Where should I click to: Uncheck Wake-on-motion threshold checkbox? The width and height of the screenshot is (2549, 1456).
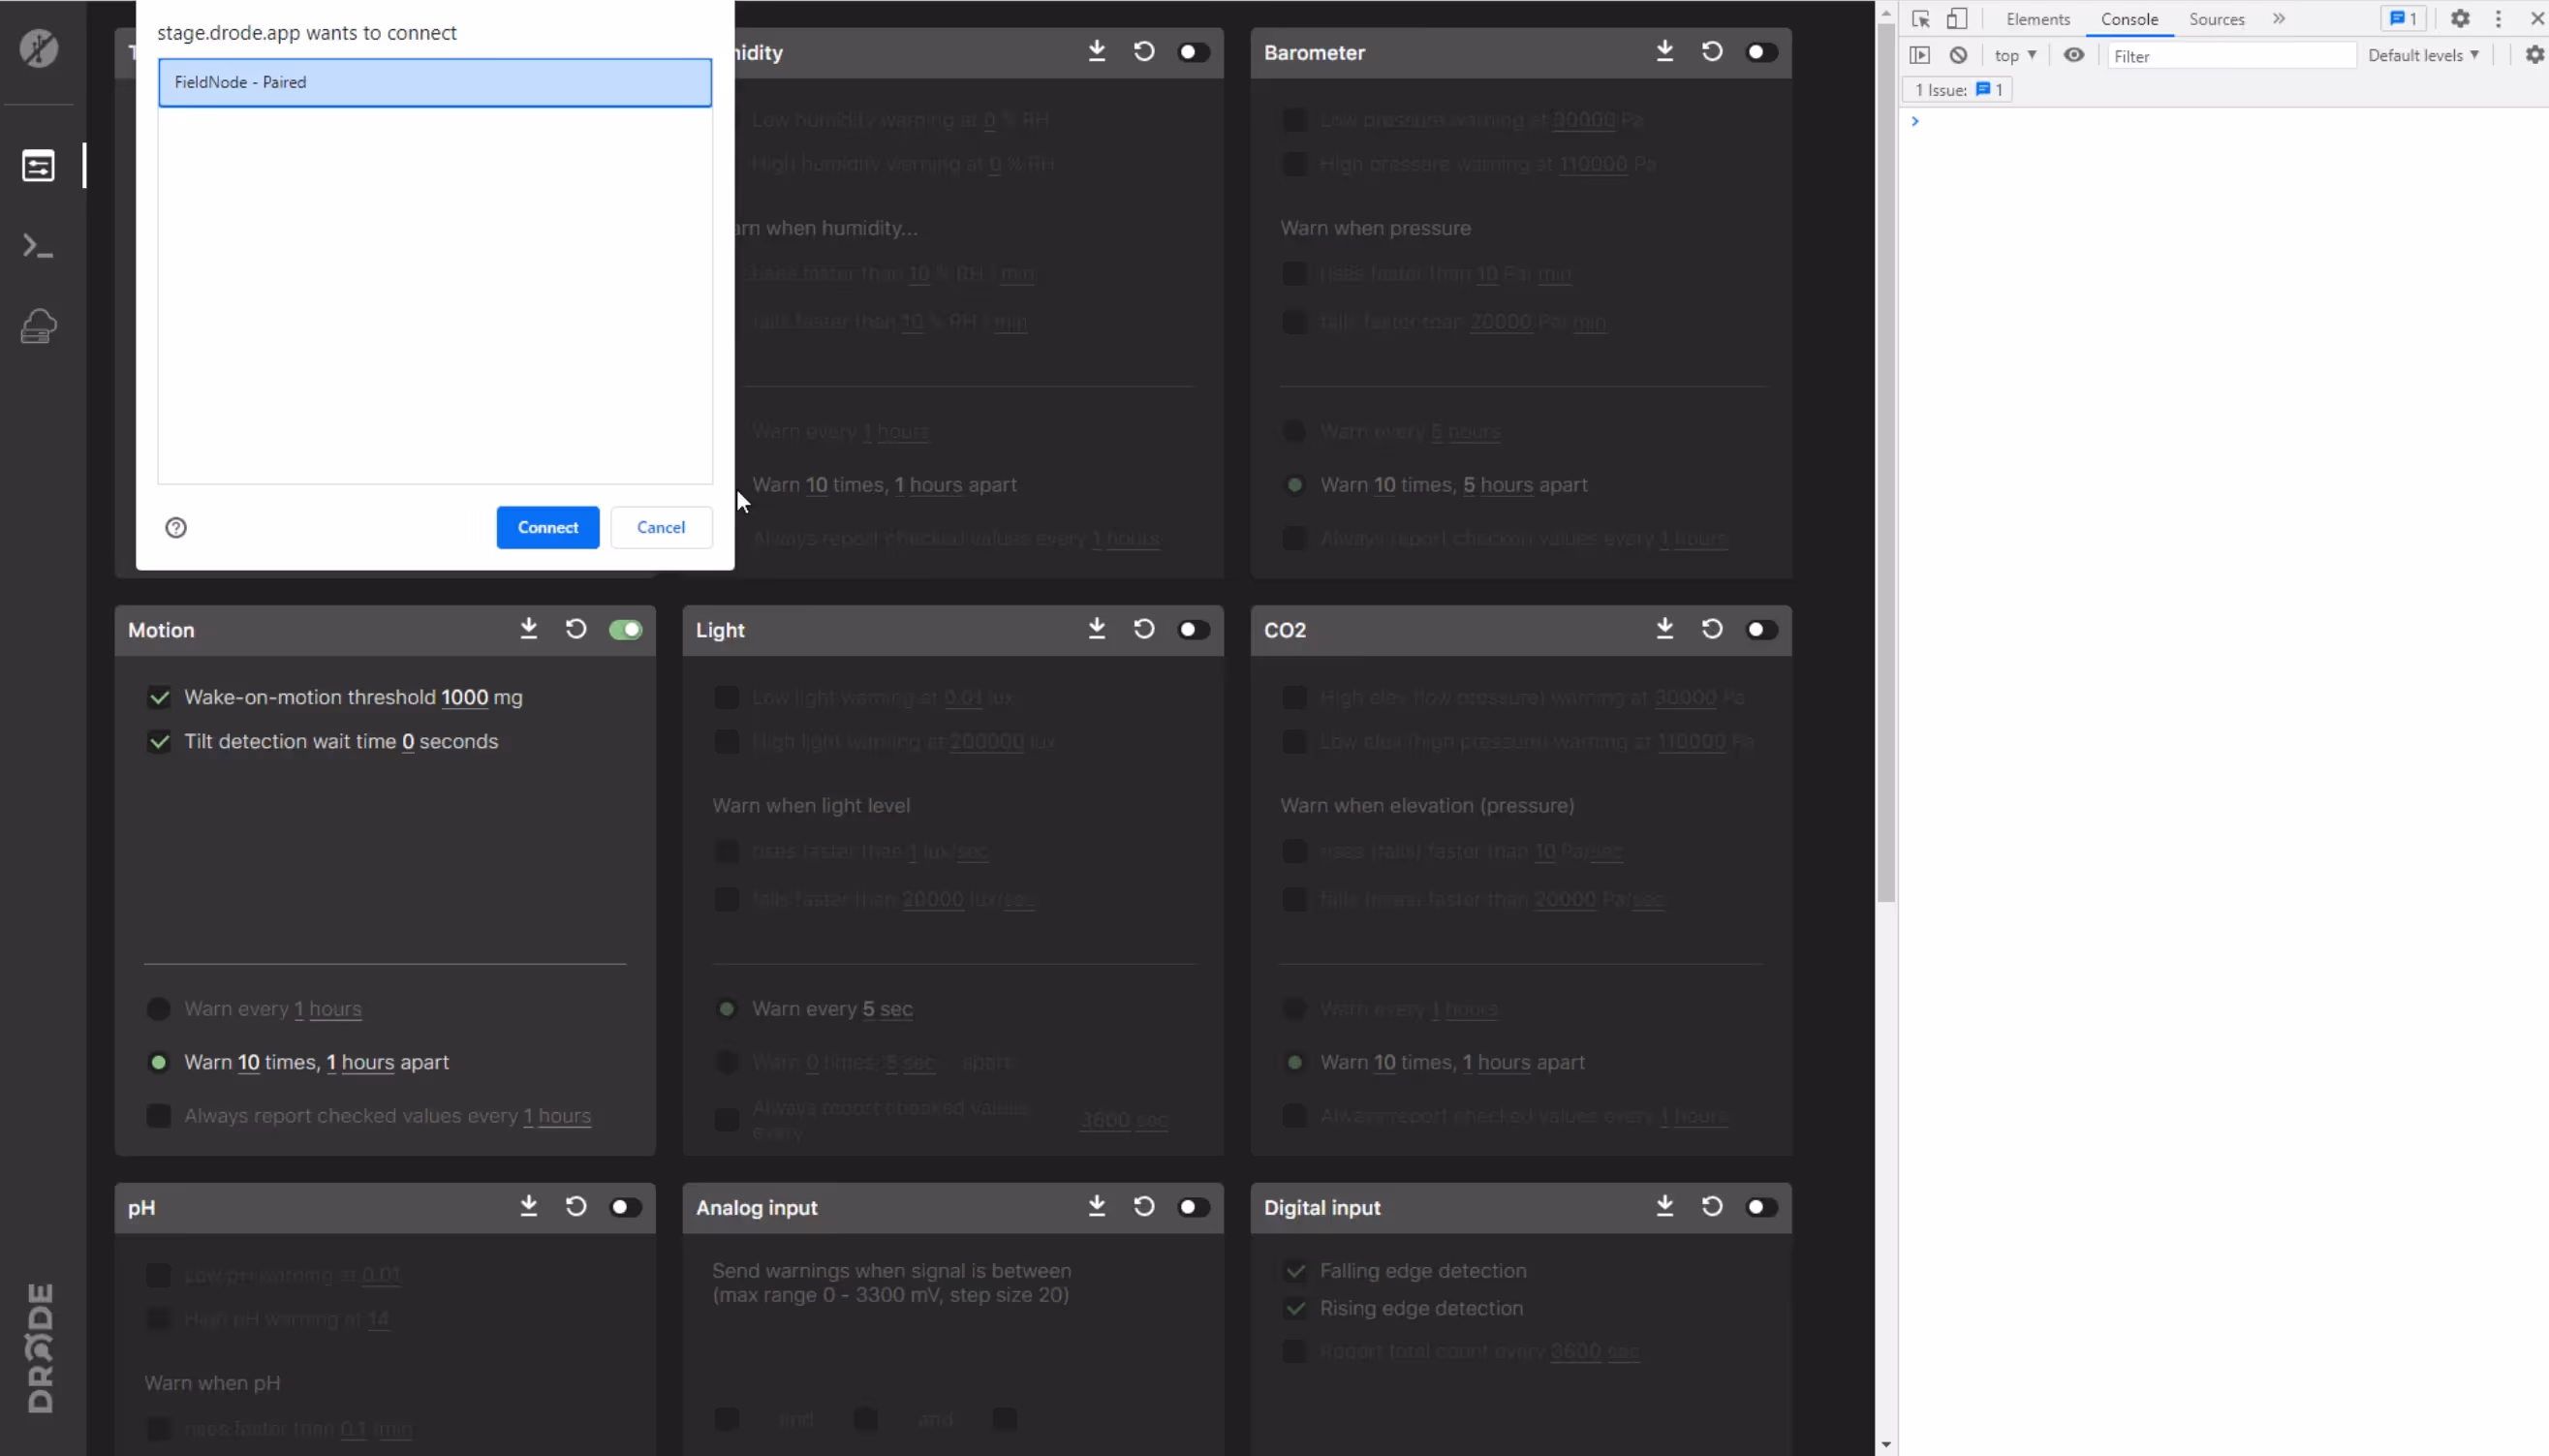159,698
